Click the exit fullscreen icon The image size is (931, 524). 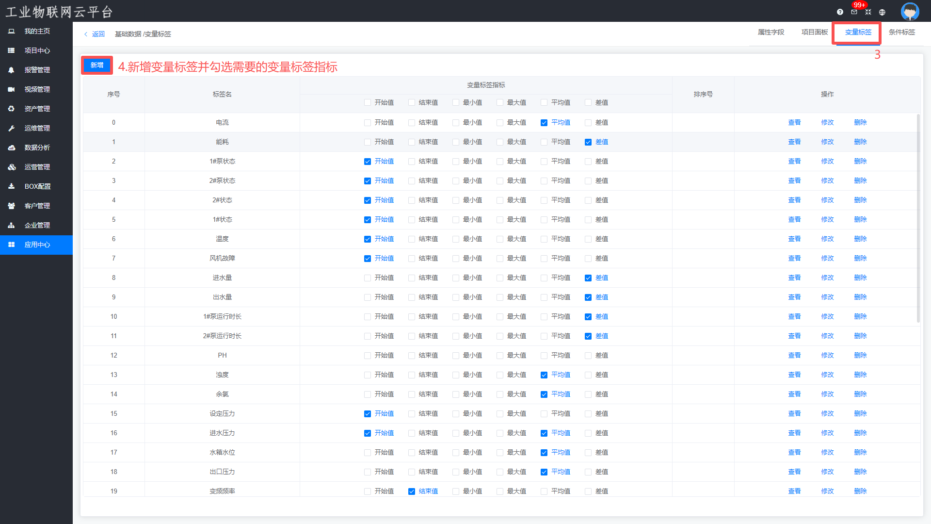(868, 12)
